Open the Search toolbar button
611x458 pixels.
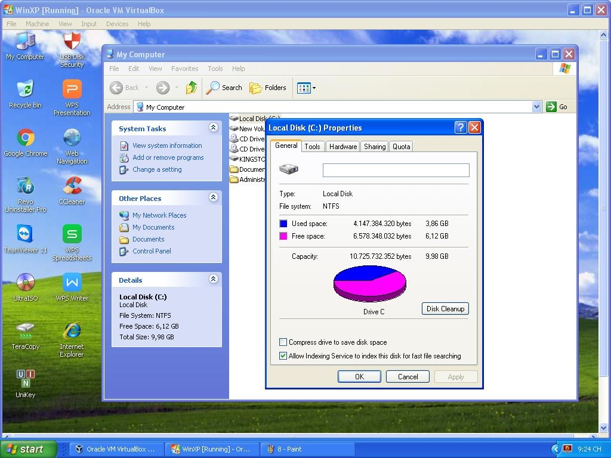pos(224,88)
